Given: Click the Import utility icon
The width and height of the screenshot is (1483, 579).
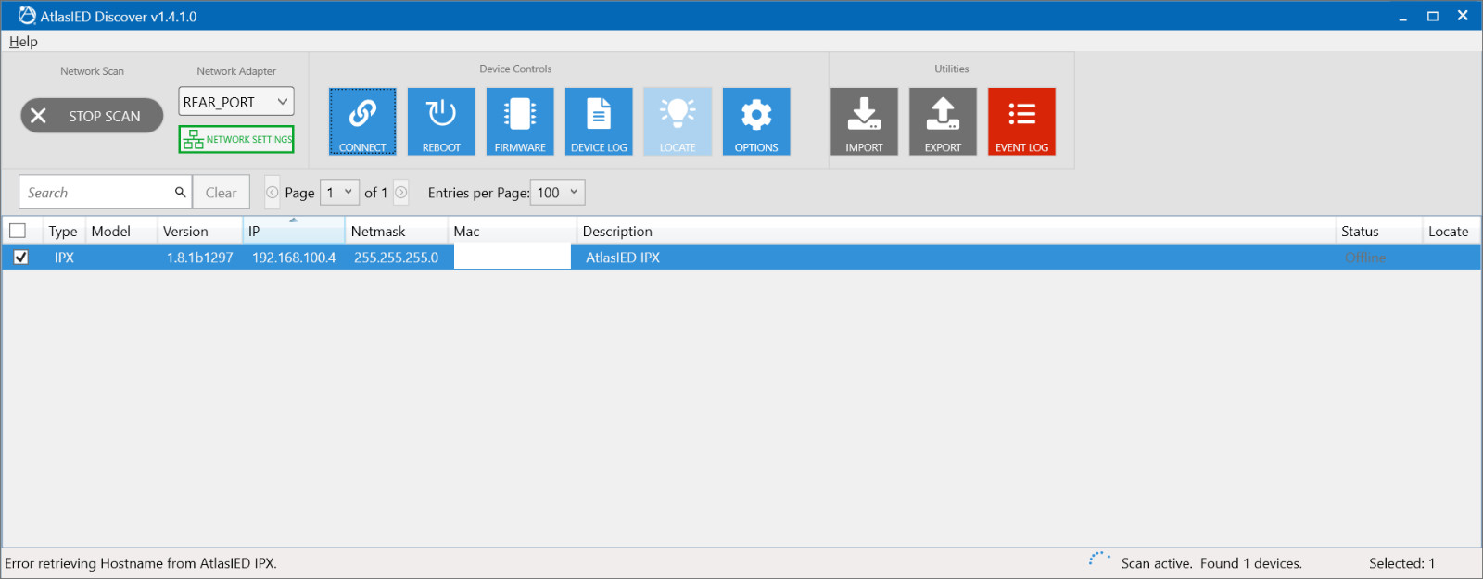Looking at the screenshot, I should pyautogui.click(x=864, y=121).
